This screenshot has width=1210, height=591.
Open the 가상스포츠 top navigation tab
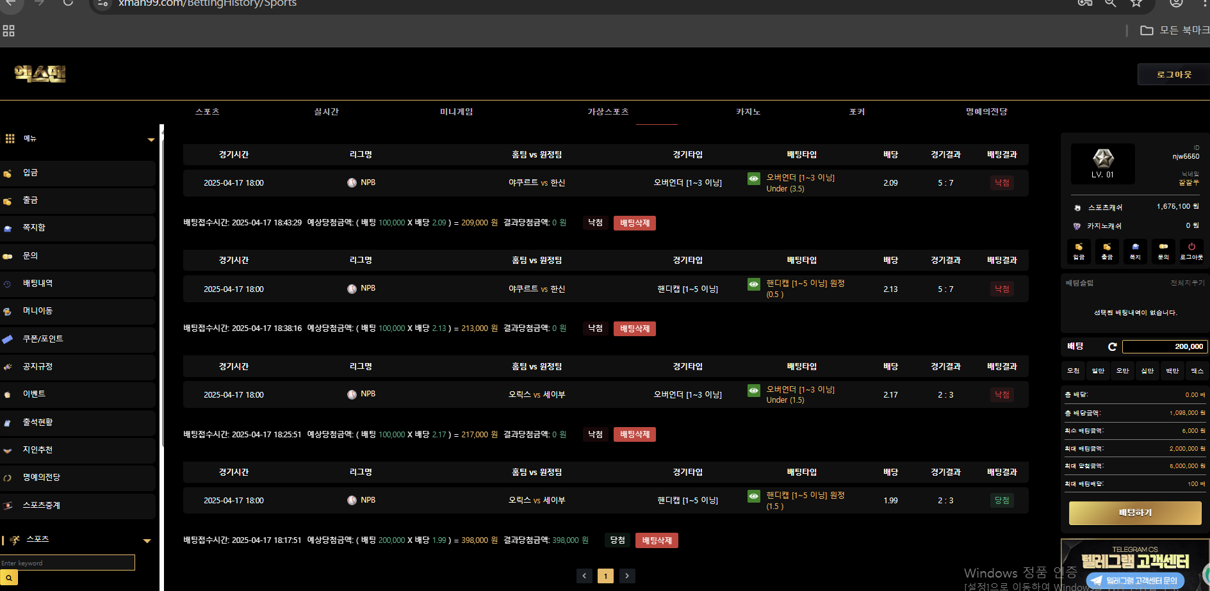[608, 112]
